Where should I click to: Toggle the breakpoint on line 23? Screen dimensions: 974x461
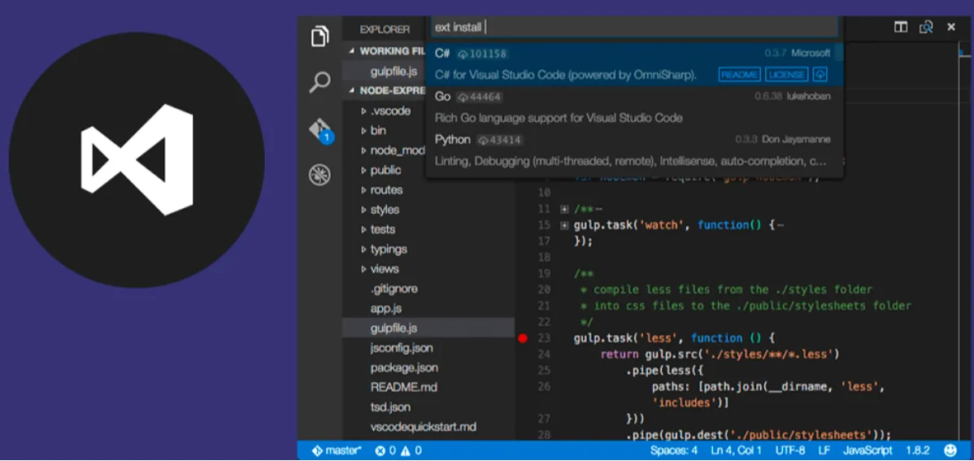523,338
